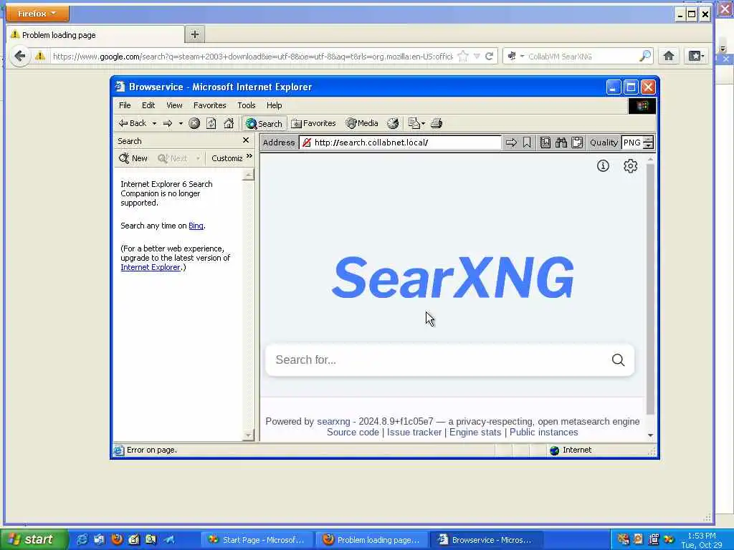Start a New search in Search Companion

pyautogui.click(x=133, y=158)
